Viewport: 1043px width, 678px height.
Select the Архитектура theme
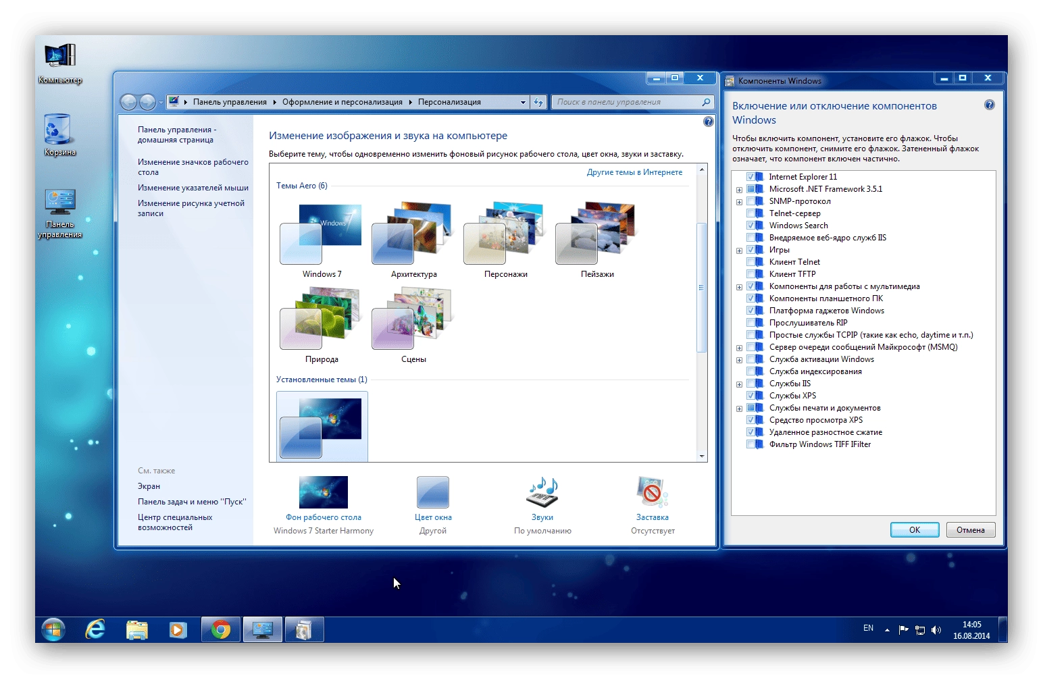[413, 240]
